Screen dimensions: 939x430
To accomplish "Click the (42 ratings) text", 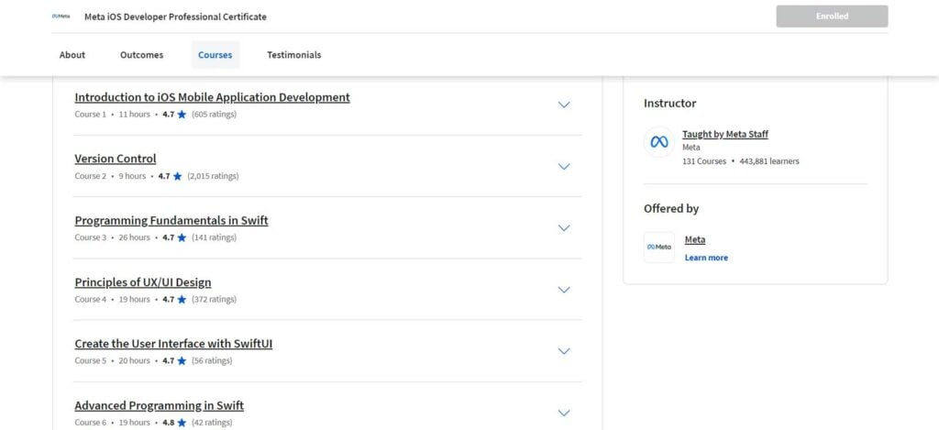I will tap(212, 423).
